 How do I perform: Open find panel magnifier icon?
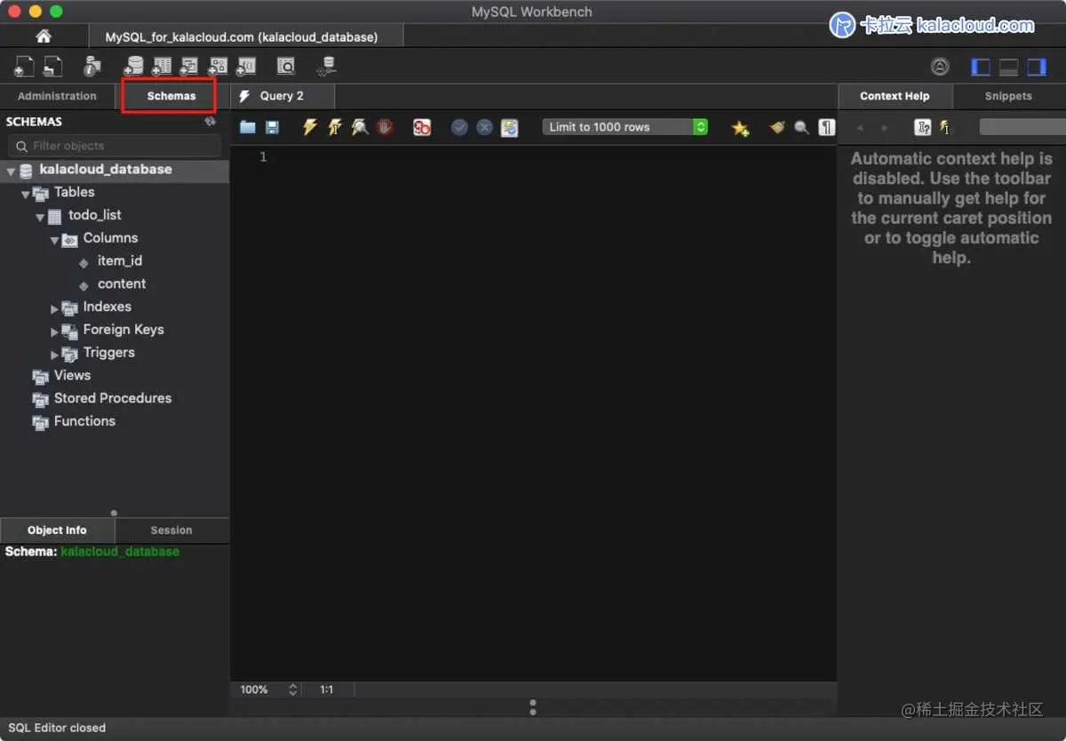801,127
